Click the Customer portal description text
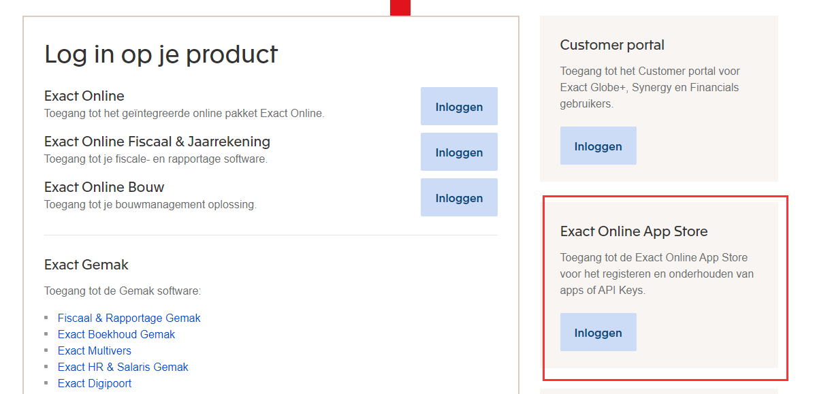Image resolution: width=832 pixels, height=394 pixels. point(650,87)
